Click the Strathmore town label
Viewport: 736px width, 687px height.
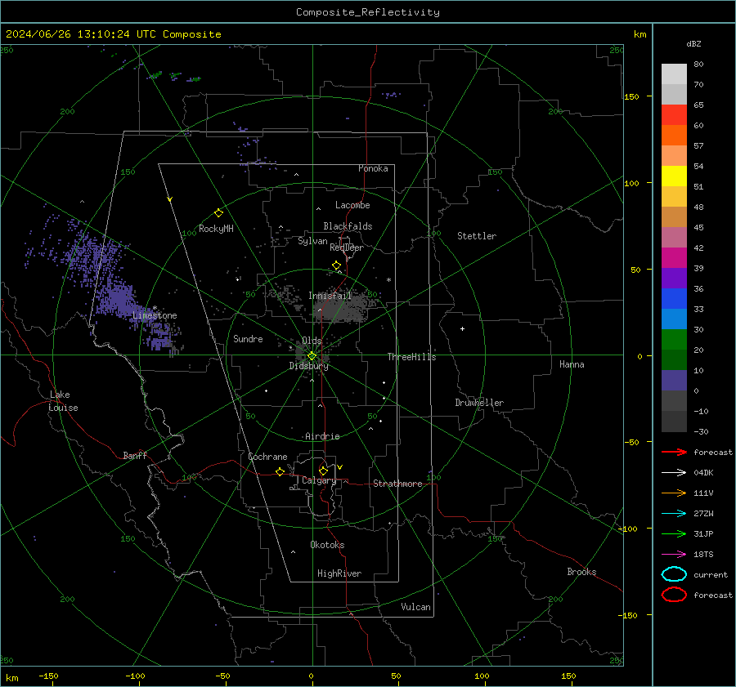[397, 484]
